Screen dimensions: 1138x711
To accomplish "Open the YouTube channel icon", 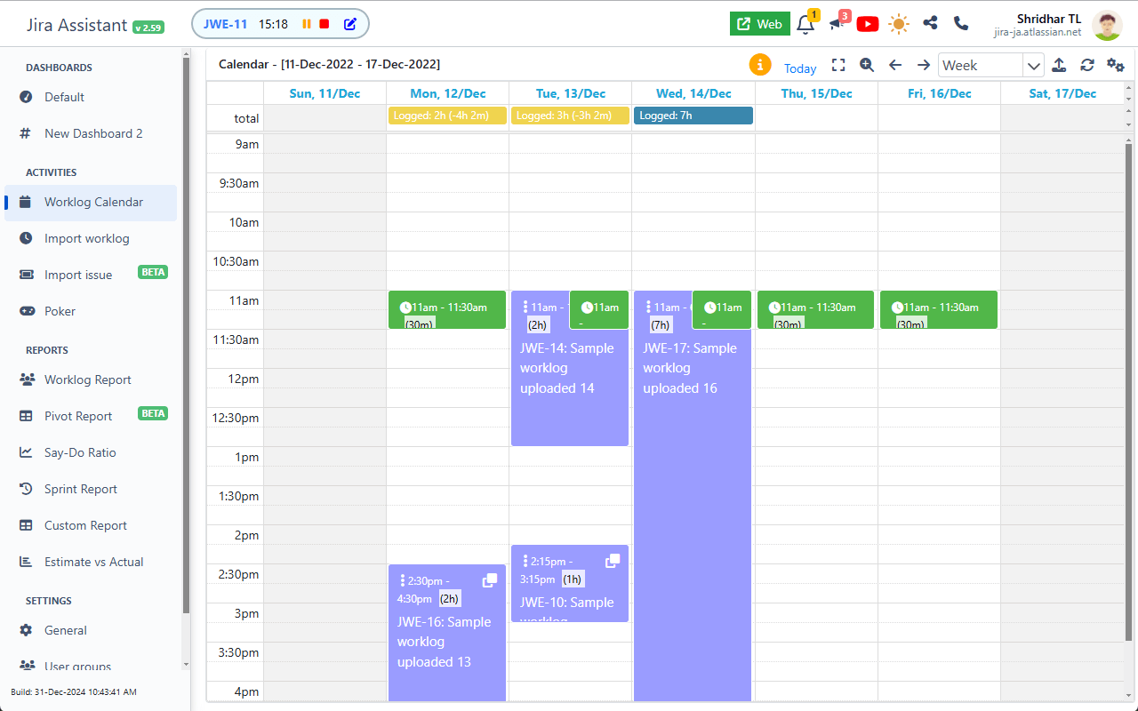I will point(867,24).
